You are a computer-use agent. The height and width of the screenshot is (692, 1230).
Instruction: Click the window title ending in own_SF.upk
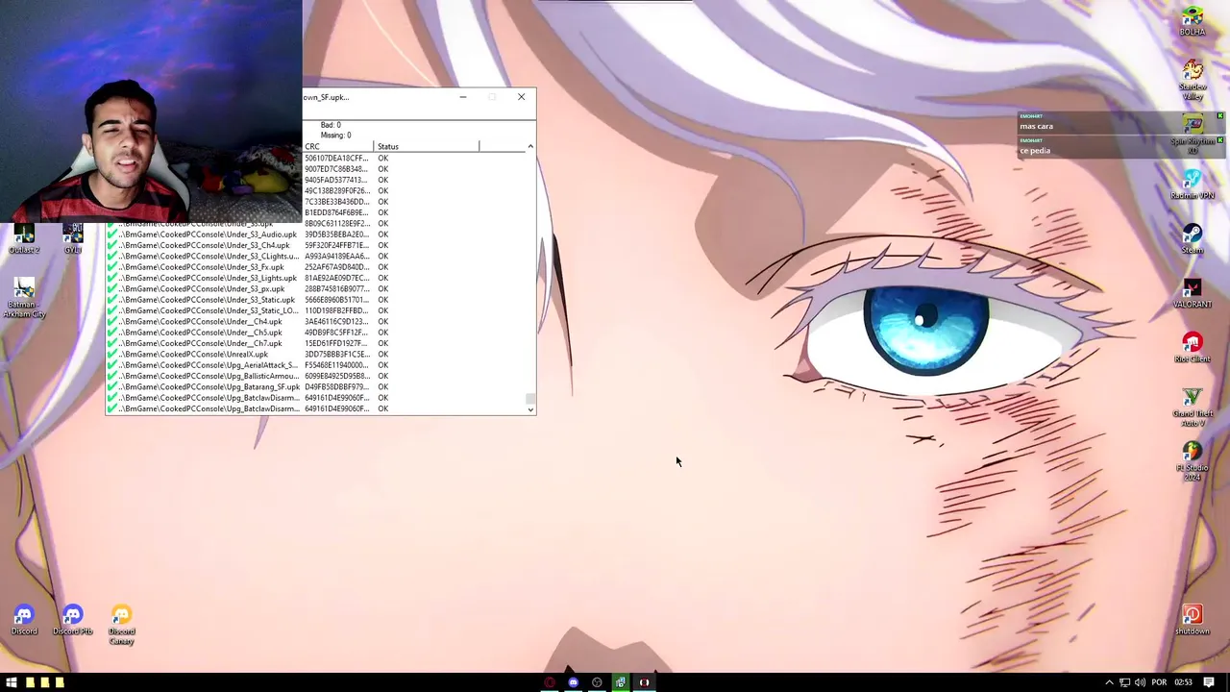tap(326, 97)
